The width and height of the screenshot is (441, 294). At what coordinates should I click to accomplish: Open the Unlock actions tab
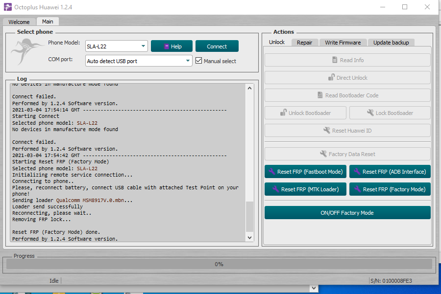click(277, 42)
